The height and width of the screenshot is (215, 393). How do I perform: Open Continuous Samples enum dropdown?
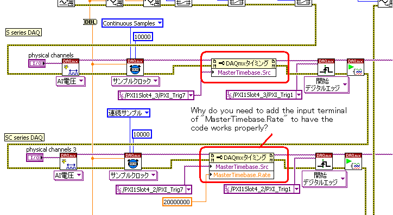pos(160,23)
